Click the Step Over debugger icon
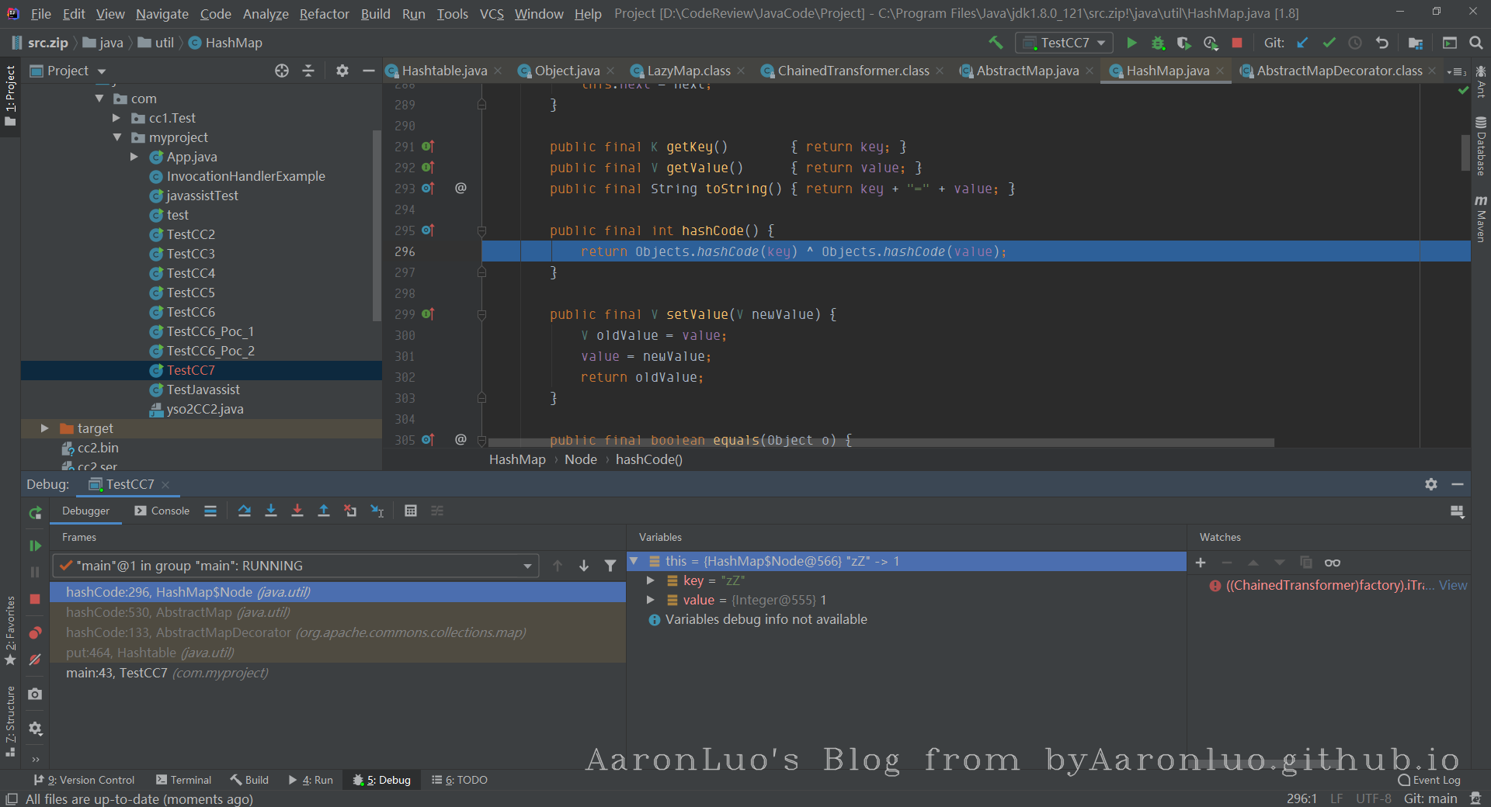1491x807 pixels. coord(245,511)
